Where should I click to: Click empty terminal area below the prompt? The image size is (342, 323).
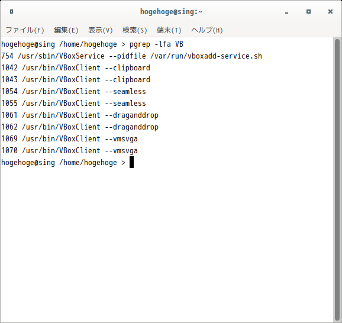167,244
